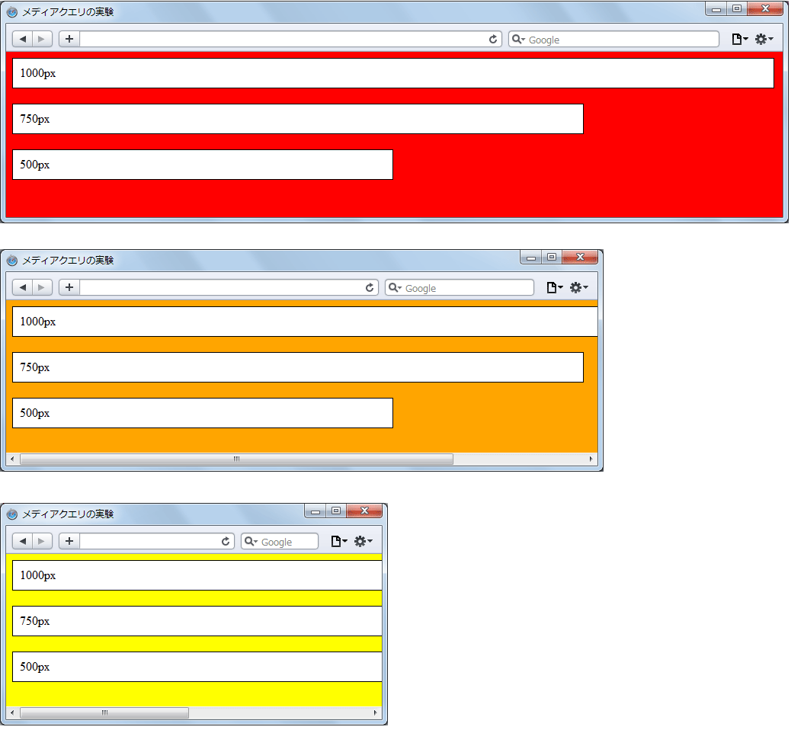Open page menu icon in red window
Image resolution: width=804 pixels, height=730 pixels.
[x=739, y=39]
